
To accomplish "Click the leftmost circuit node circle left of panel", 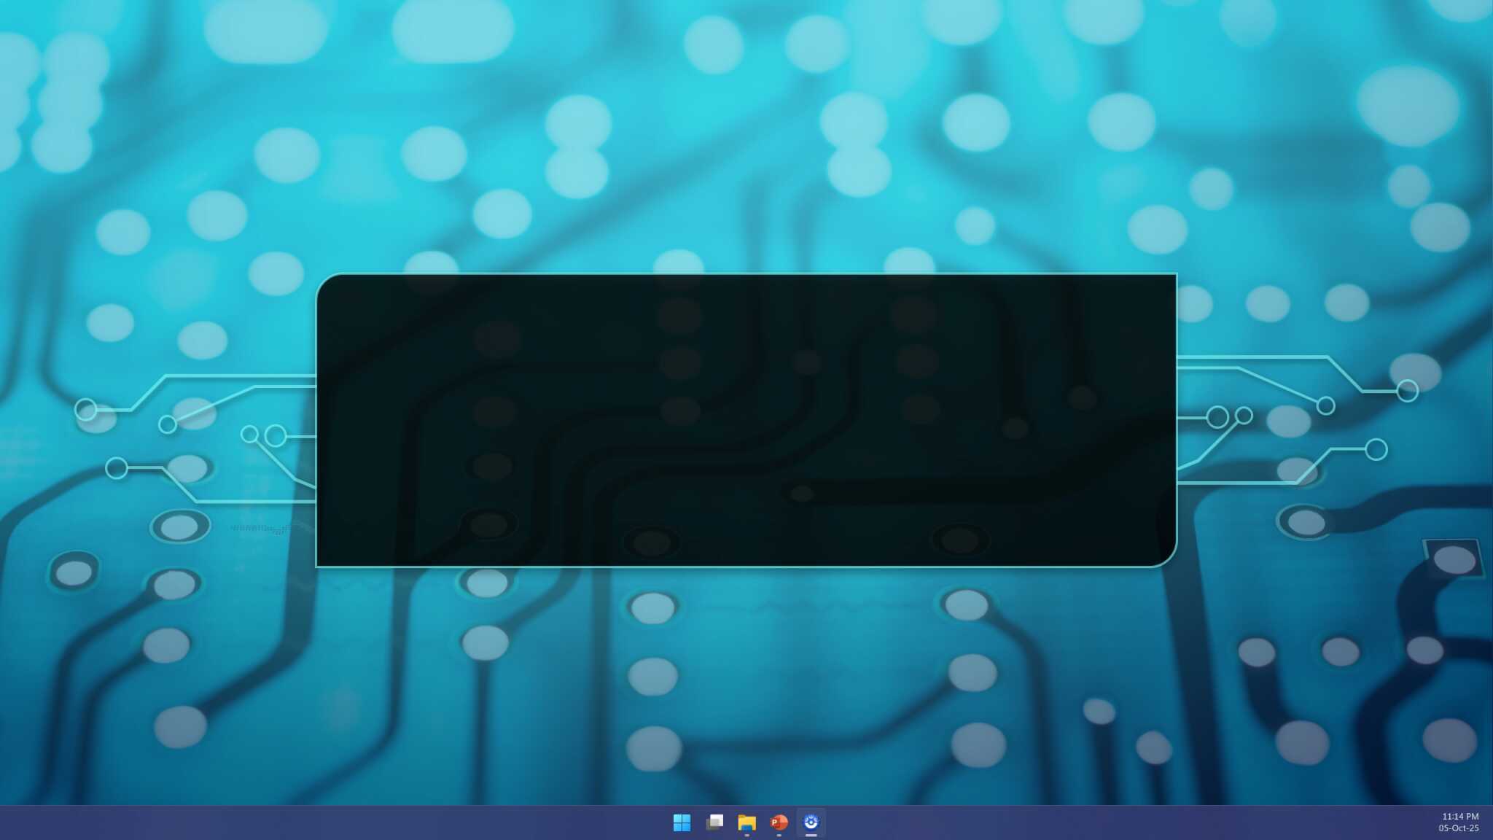I will click(x=86, y=410).
